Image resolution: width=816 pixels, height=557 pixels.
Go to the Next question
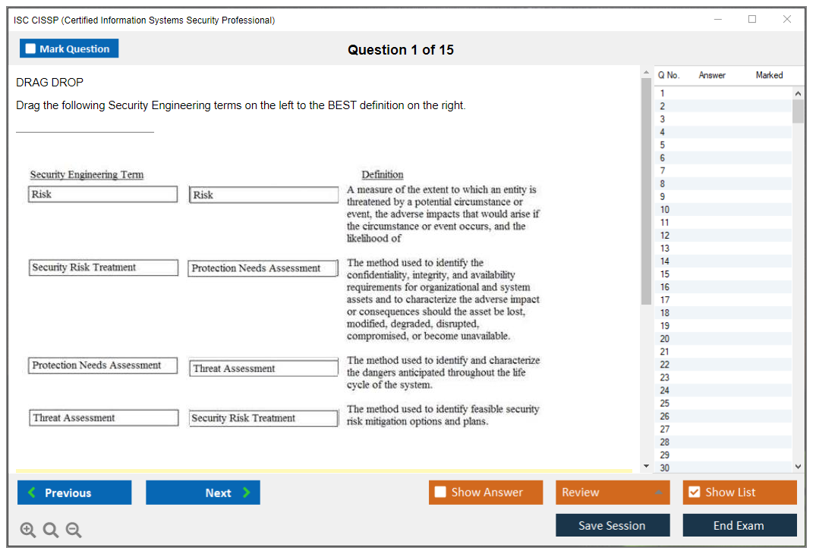tap(203, 493)
